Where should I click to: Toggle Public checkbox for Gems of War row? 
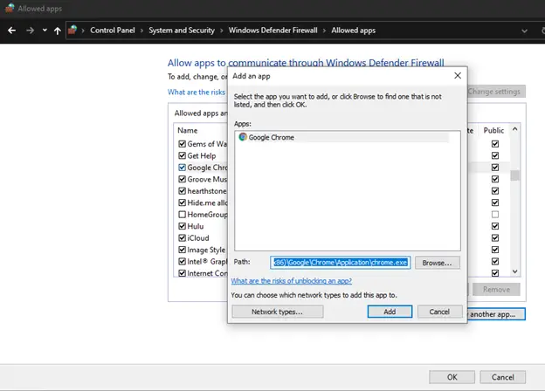pyautogui.click(x=495, y=144)
